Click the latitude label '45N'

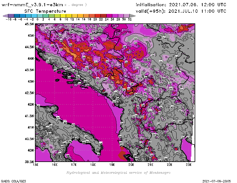click(x=31, y=36)
